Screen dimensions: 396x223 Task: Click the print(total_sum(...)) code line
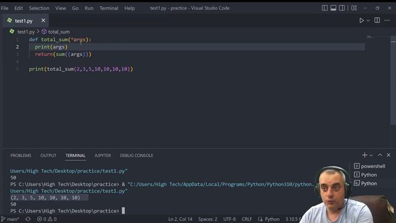point(81,69)
